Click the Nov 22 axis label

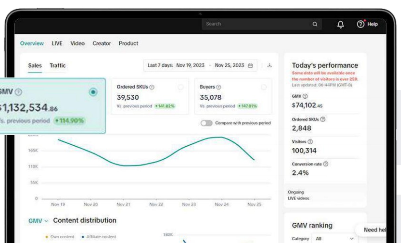click(156, 205)
